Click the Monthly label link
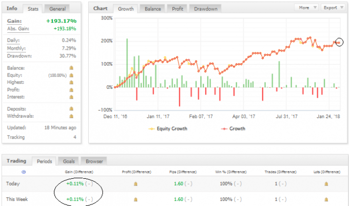 coord(16,48)
